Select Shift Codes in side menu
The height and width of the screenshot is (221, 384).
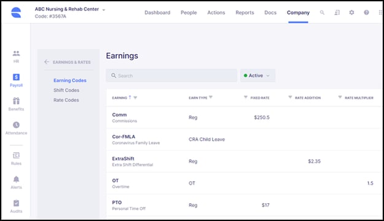pyautogui.click(x=66, y=90)
